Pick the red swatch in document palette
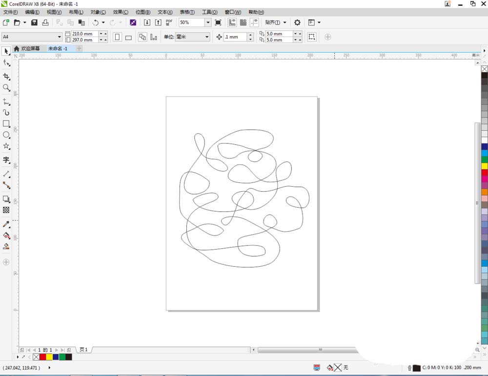The width and height of the screenshot is (488, 376). click(x=42, y=357)
